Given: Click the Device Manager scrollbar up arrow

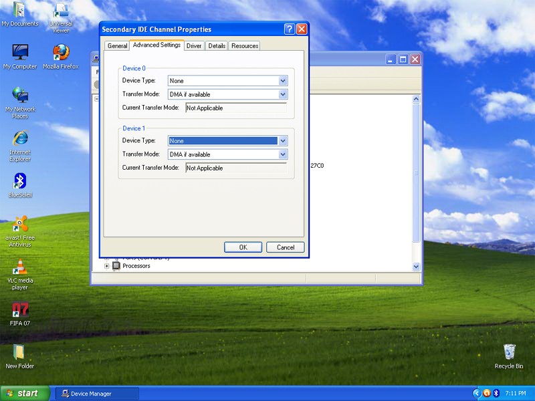Looking at the screenshot, I should point(416,99).
